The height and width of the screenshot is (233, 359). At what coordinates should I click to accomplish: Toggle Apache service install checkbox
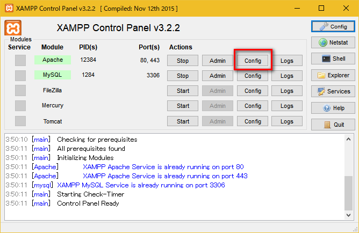(20, 61)
